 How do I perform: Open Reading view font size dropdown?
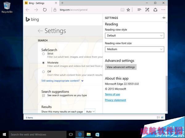click(x=134, y=49)
